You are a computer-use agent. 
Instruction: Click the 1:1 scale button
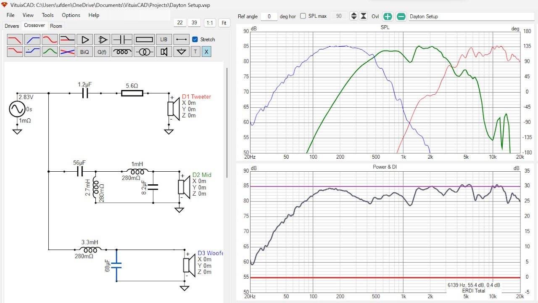(x=210, y=23)
